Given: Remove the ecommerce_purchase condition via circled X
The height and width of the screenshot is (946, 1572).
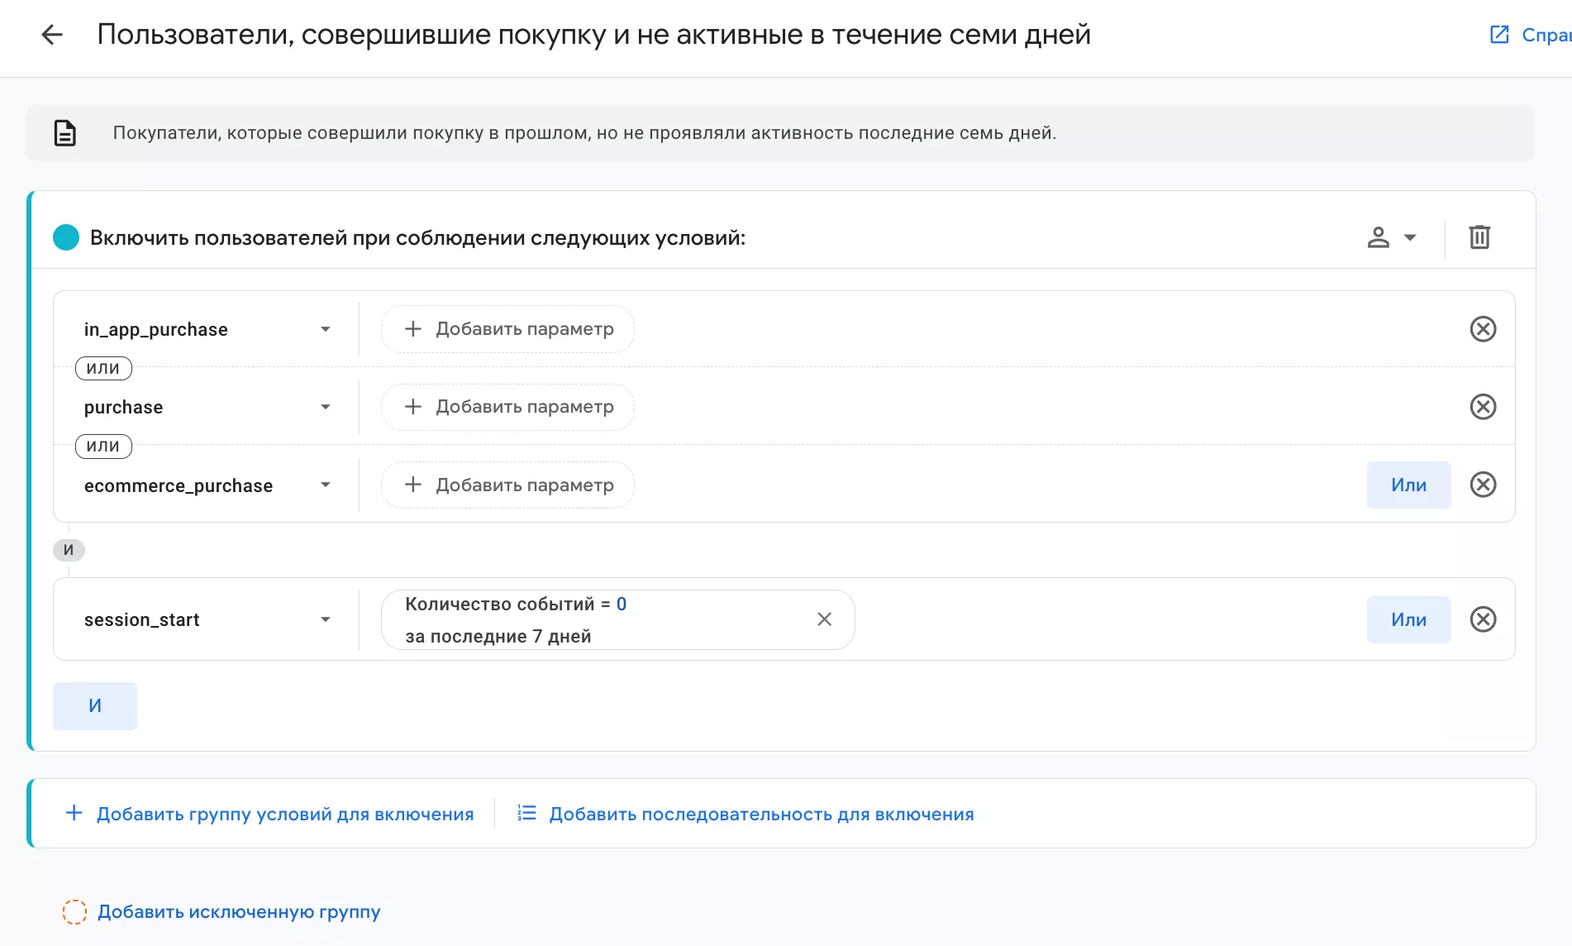Looking at the screenshot, I should pyautogui.click(x=1483, y=485).
